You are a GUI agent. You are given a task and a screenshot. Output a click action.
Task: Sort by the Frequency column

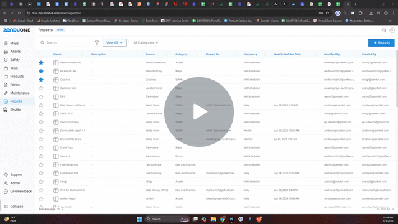tap(250, 54)
